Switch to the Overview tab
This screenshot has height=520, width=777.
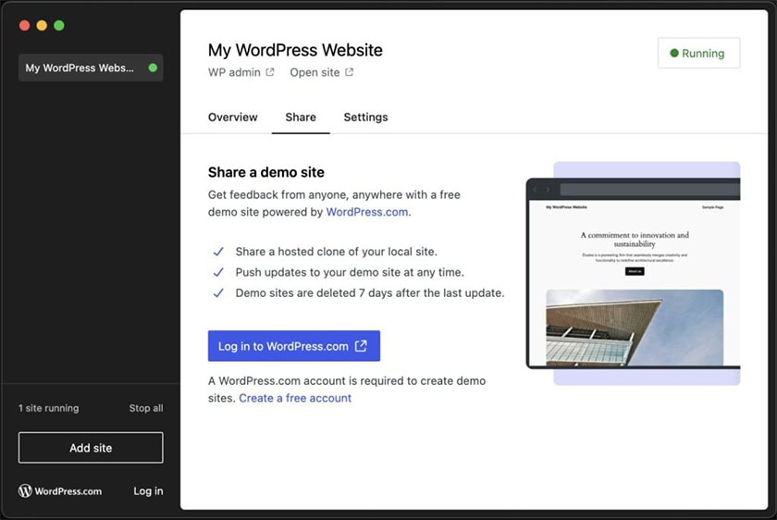point(232,118)
